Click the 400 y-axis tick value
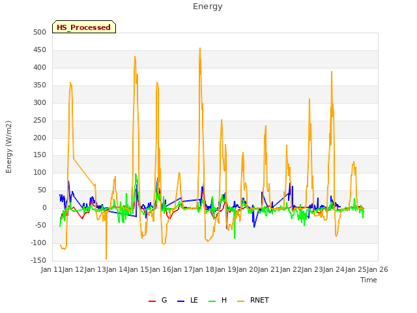Viewport: 417px width, 313px height. pos(40,68)
